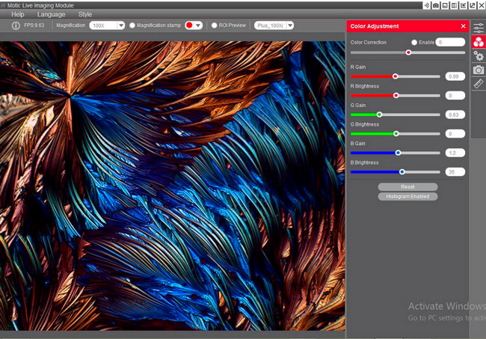486x339 pixels.
Task: Open the Style menu
Action: [85, 14]
